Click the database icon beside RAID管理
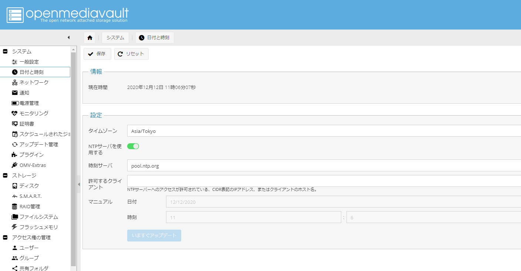The width and height of the screenshot is (521, 271). (x=15, y=206)
